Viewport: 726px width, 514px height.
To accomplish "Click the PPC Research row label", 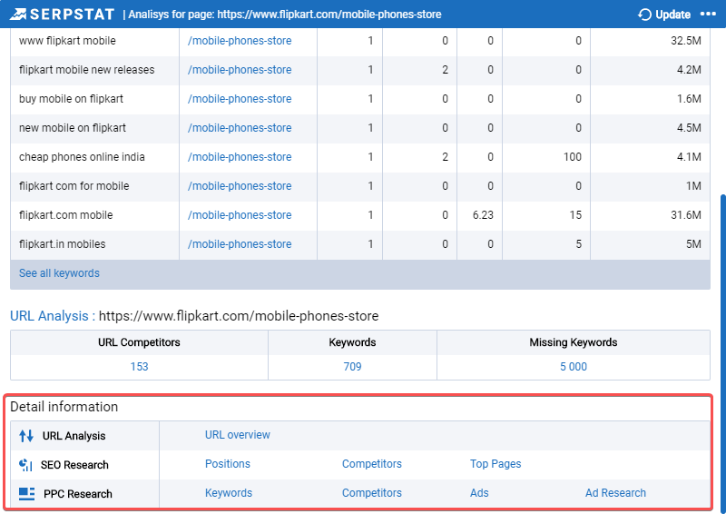I will click(78, 494).
